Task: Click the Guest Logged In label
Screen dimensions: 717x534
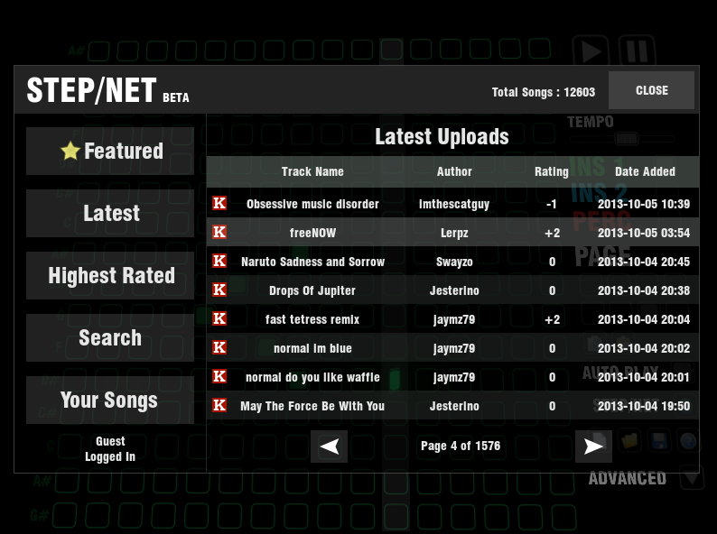Action: point(110,449)
